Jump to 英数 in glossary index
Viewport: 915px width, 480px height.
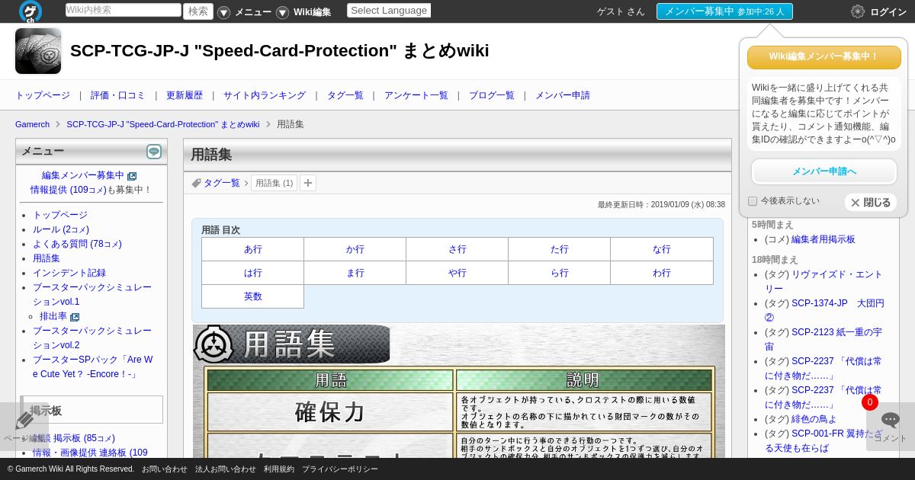tap(253, 296)
